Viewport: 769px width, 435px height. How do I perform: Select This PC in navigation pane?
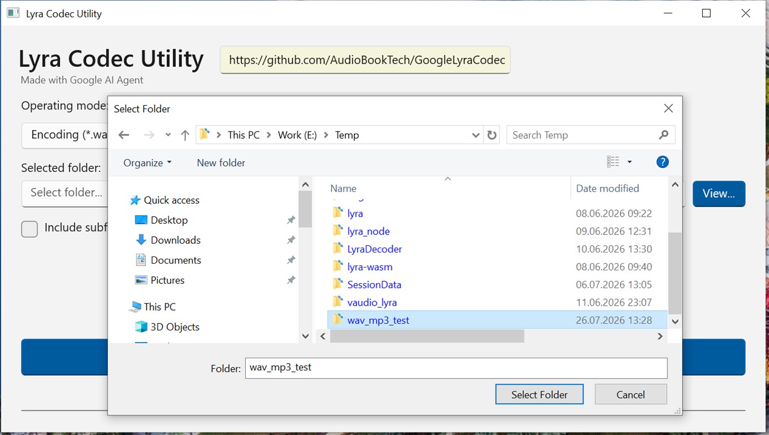tap(160, 307)
